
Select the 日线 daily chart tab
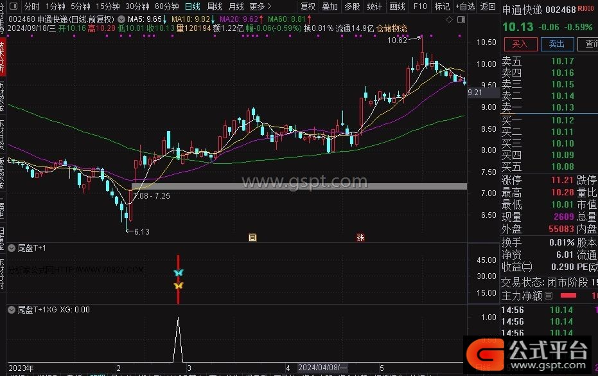coord(193,6)
